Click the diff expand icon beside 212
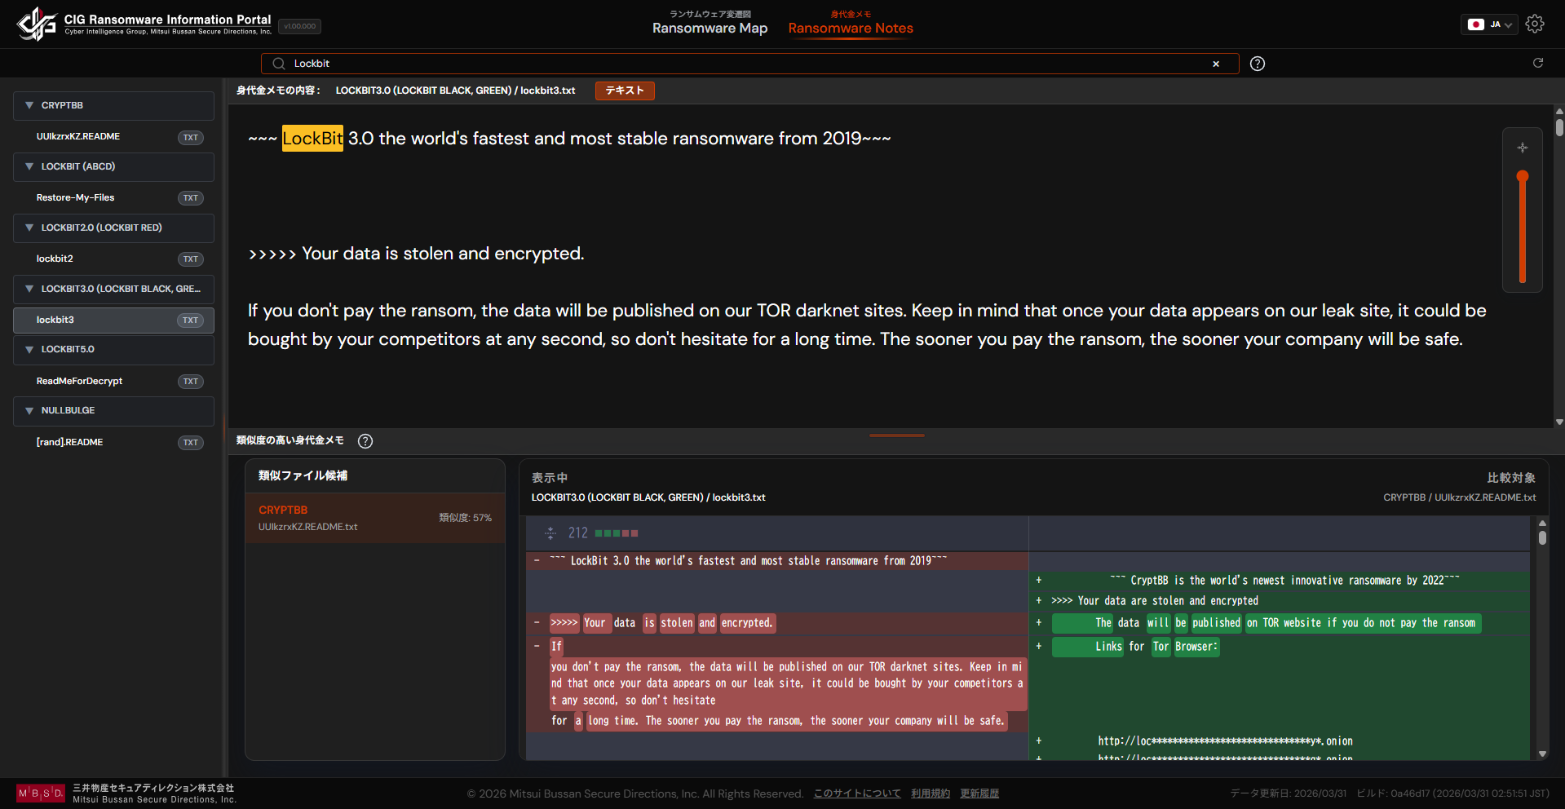1565x809 pixels. (550, 533)
